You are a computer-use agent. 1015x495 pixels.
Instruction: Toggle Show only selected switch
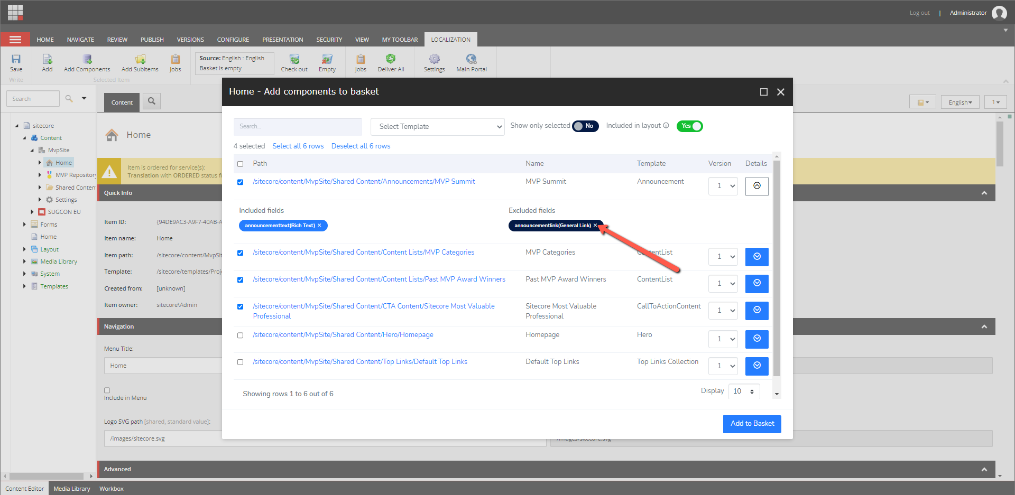[x=585, y=126]
